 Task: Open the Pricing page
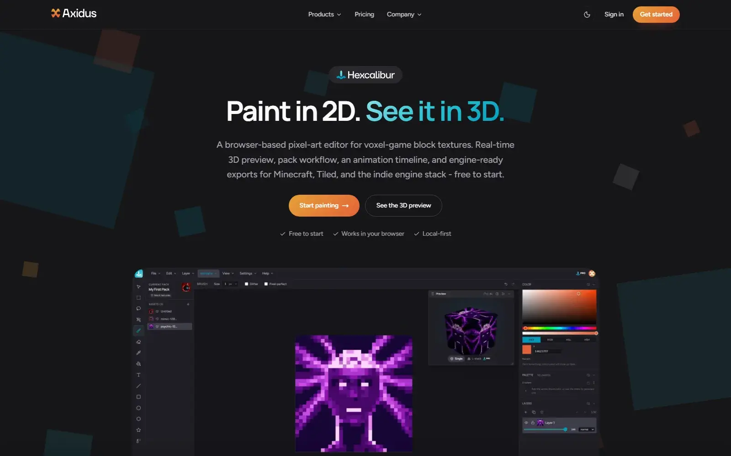(364, 15)
